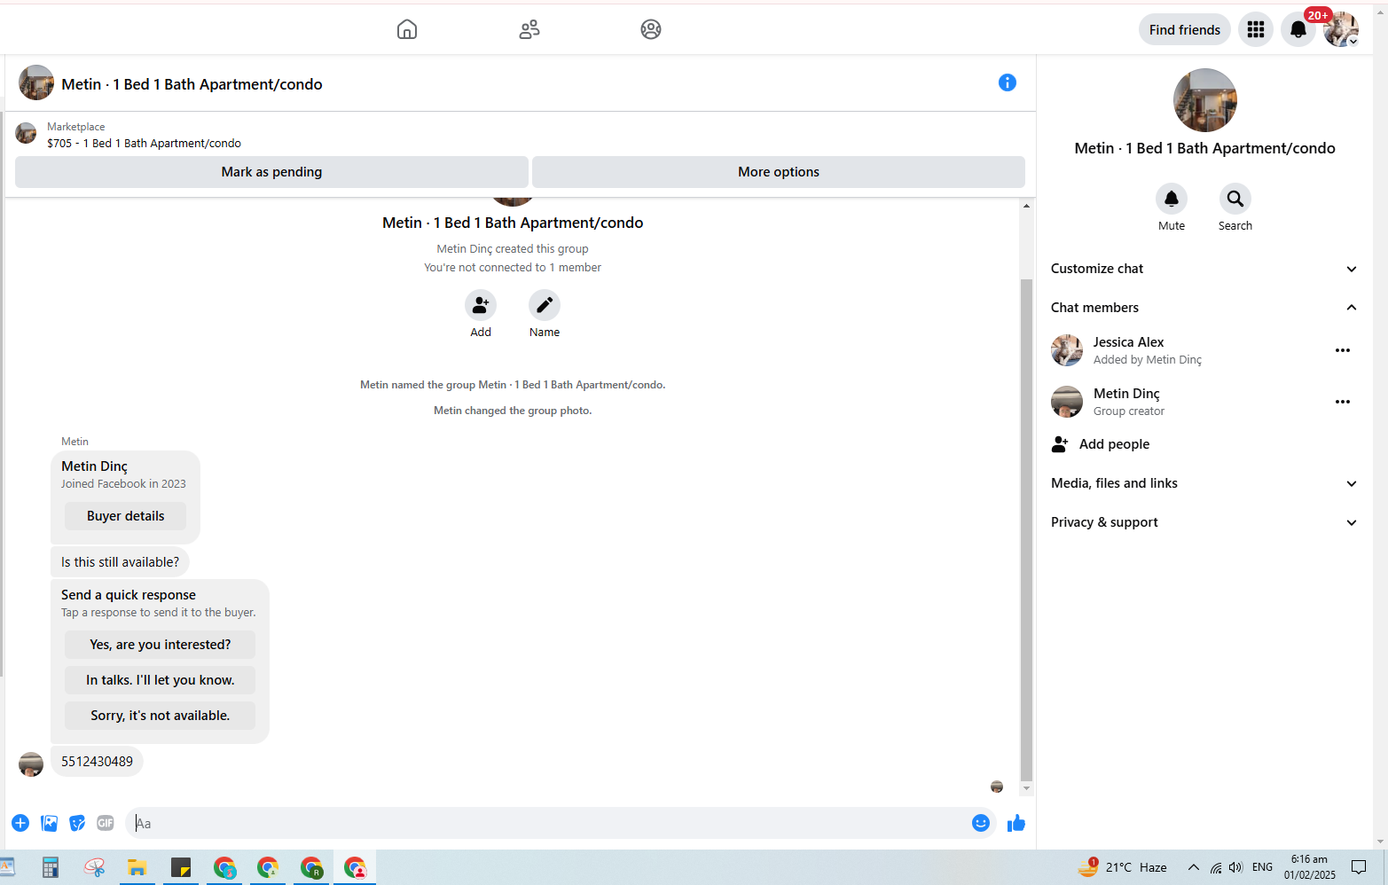Open Sticky Notes from the taskbar
Screen dimensions: 1388x885
coord(181,867)
